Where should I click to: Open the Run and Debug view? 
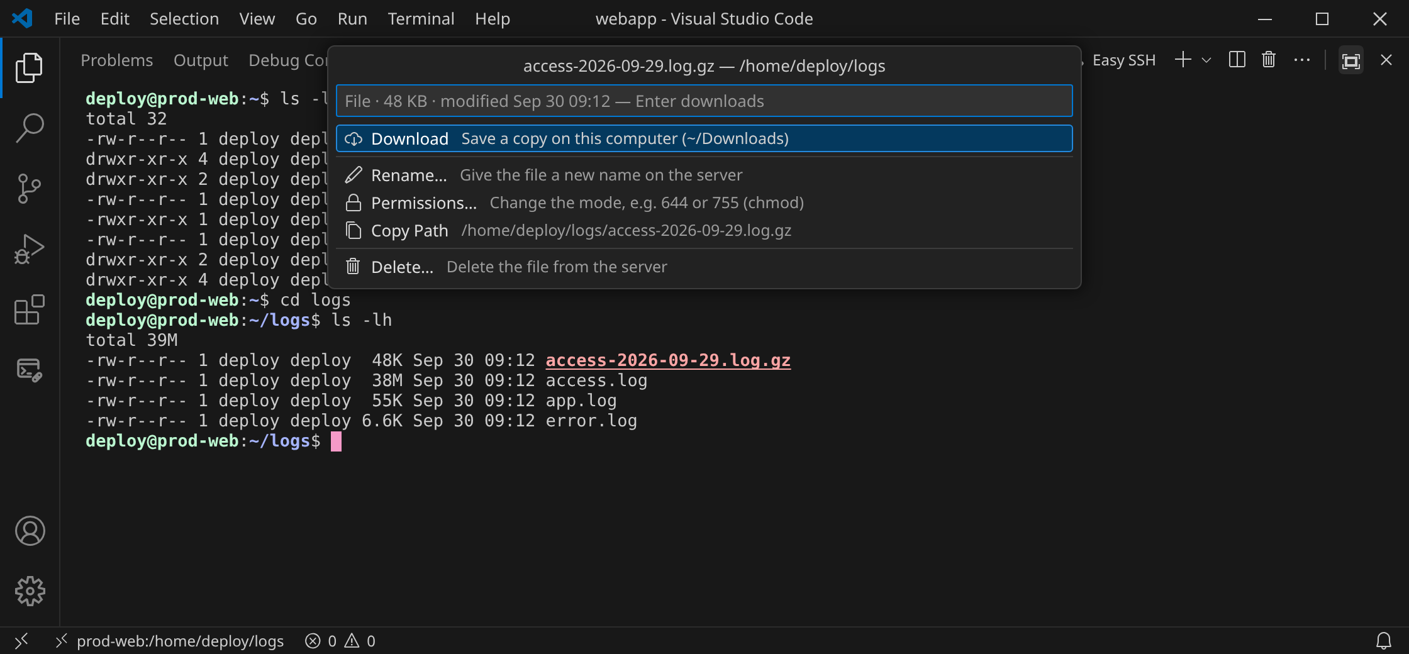pos(30,249)
